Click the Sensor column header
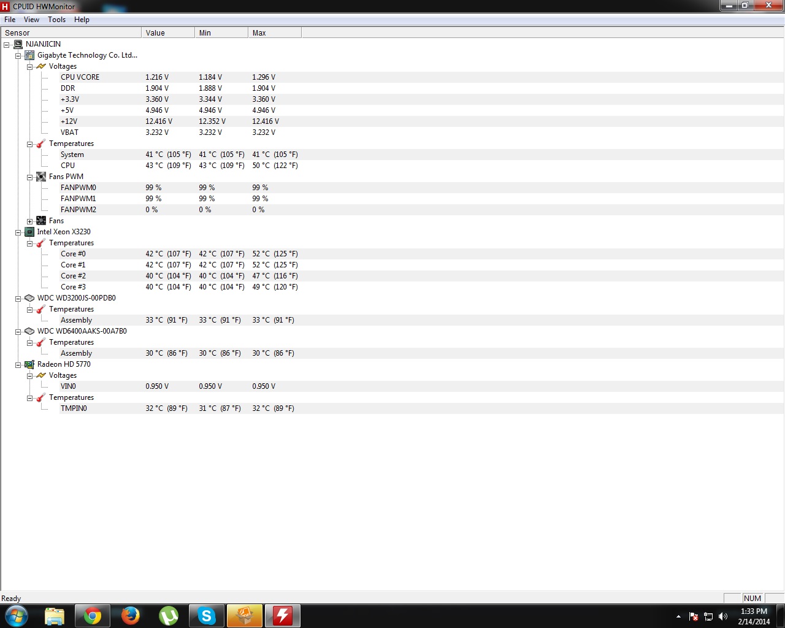This screenshot has height=628, width=785. (x=71, y=33)
